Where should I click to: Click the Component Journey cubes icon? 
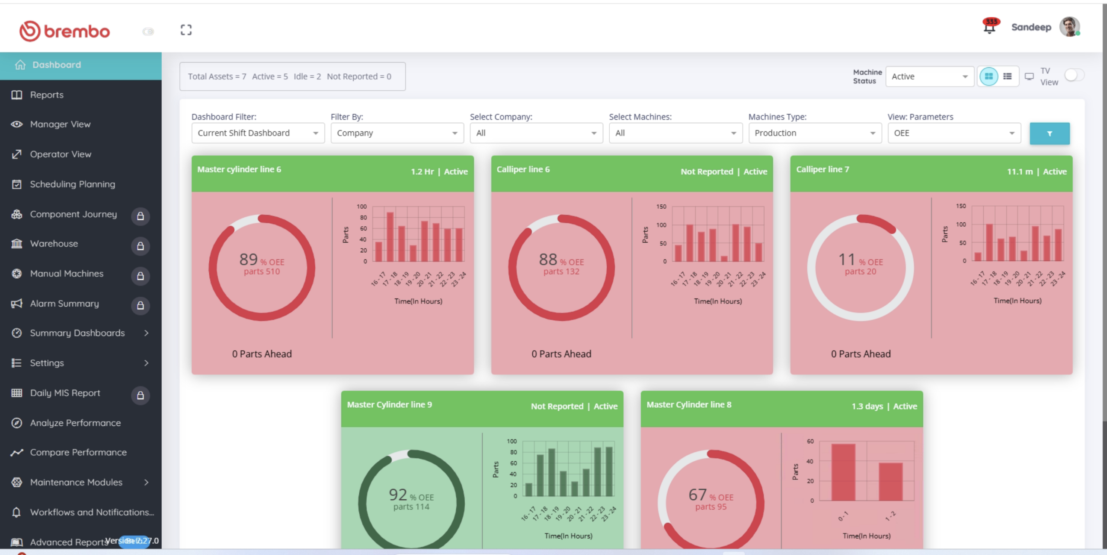[16, 214]
